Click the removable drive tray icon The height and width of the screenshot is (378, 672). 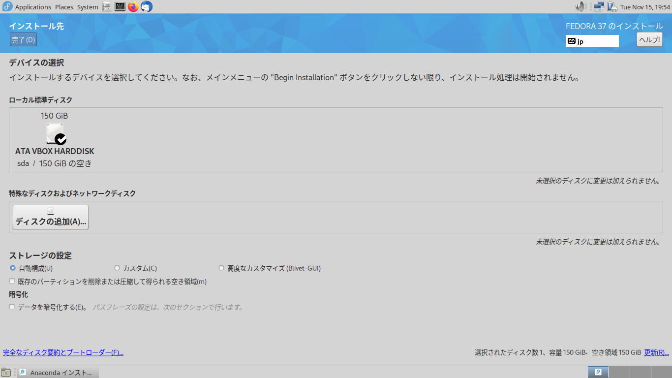tap(612, 7)
